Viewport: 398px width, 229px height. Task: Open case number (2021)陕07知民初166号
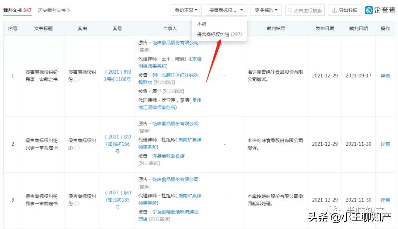tap(117, 144)
